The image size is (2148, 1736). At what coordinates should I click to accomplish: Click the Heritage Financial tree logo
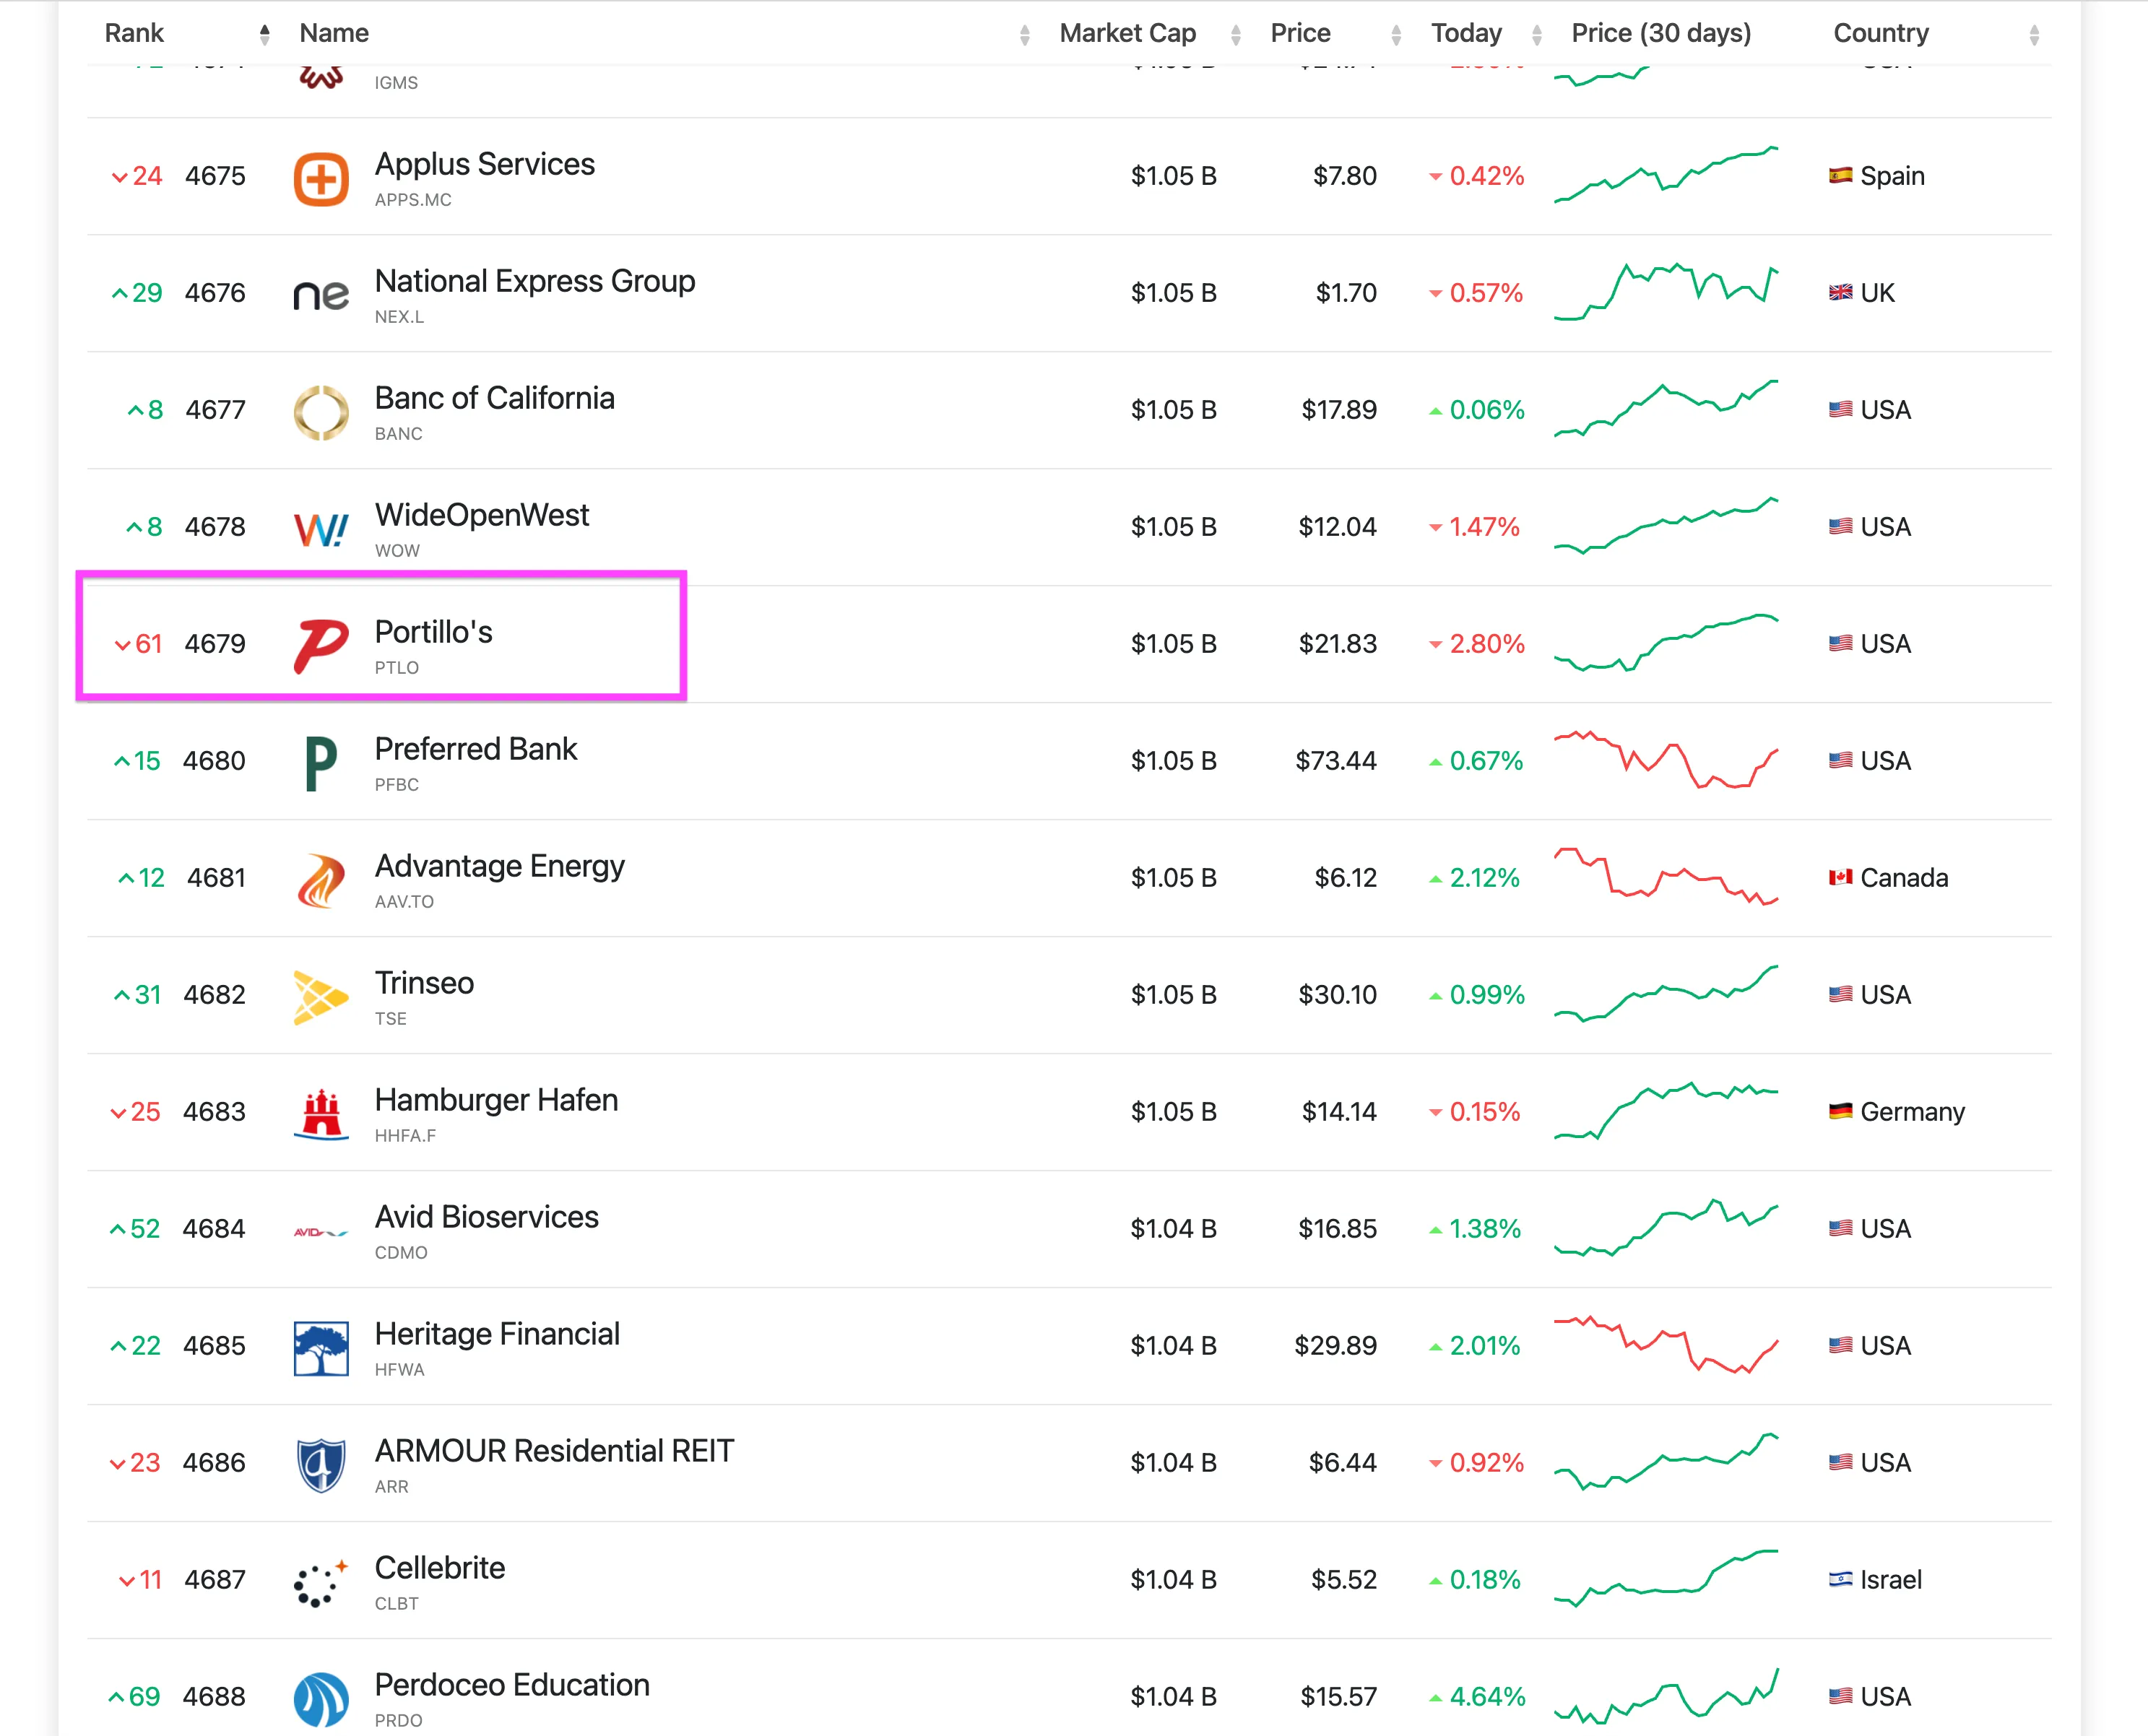tap(321, 1348)
